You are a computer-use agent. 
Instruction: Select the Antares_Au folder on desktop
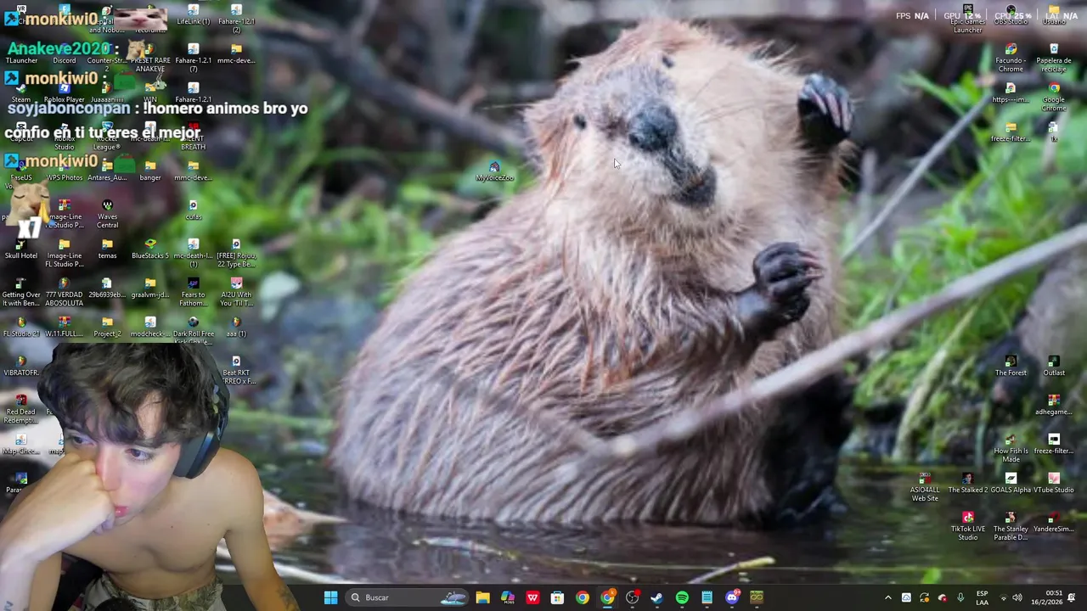(107, 171)
